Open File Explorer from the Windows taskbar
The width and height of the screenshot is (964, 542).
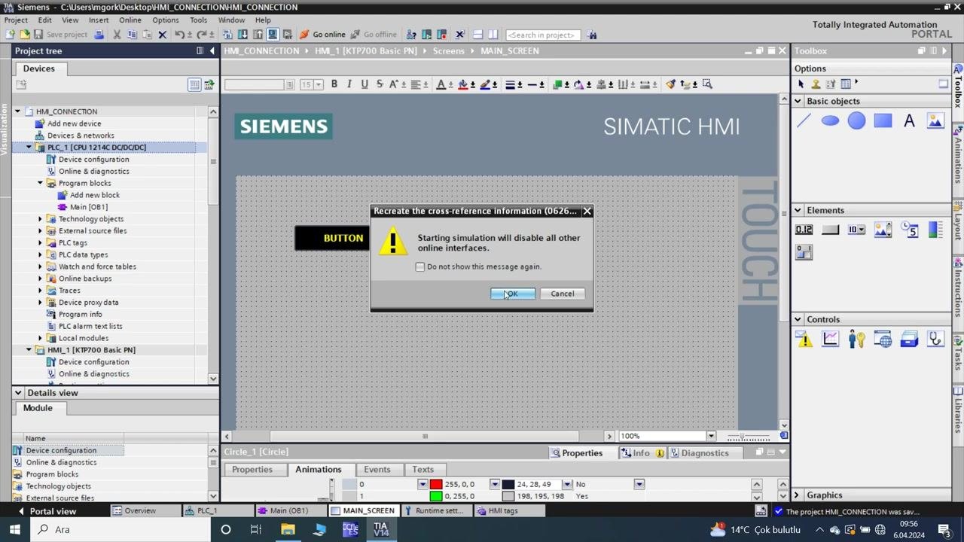click(x=288, y=529)
